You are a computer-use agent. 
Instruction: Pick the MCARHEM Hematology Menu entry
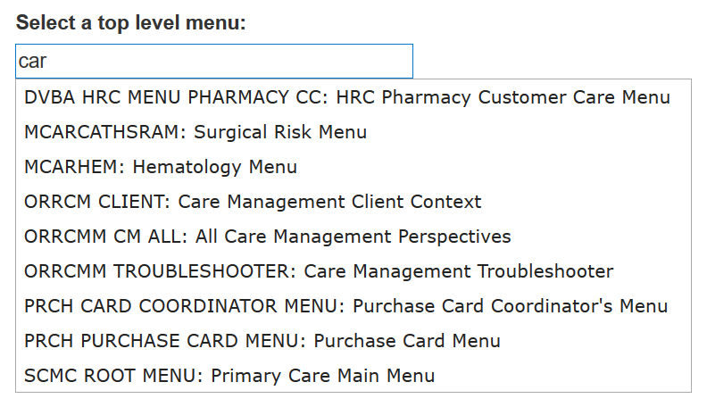tap(161, 167)
